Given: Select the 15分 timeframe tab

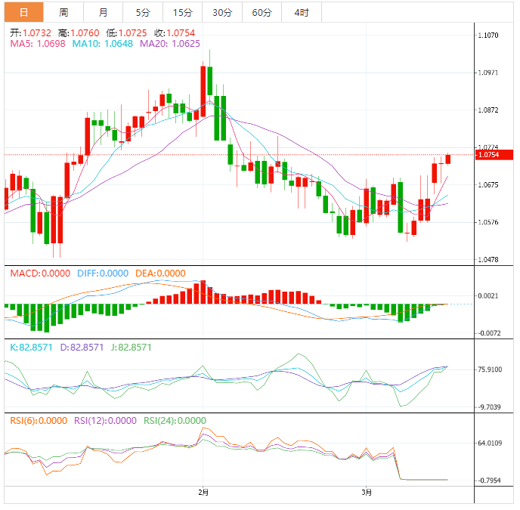Looking at the screenshot, I should click(x=182, y=12).
